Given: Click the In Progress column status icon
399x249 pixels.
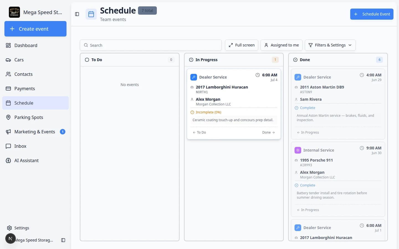Looking at the screenshot, I should (191, 60).
